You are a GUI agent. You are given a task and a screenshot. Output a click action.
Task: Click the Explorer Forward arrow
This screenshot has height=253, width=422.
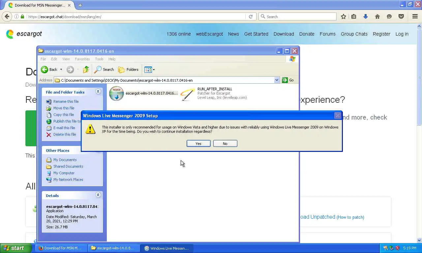coord(70,70)
